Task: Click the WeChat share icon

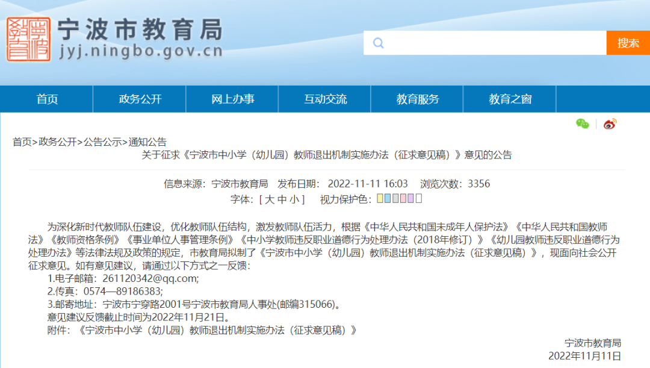Action: [582, 124]
